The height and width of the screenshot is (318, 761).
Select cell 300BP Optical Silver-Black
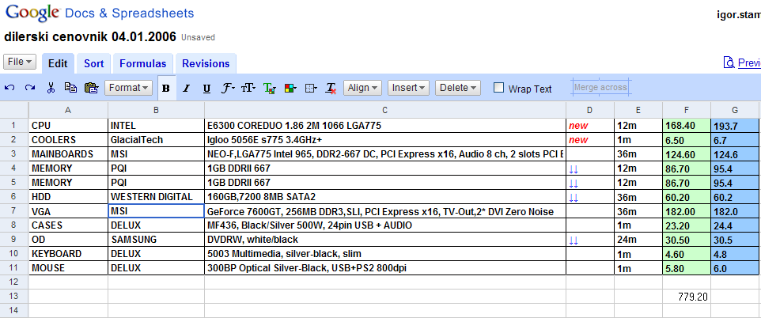[x=385, y=267]
